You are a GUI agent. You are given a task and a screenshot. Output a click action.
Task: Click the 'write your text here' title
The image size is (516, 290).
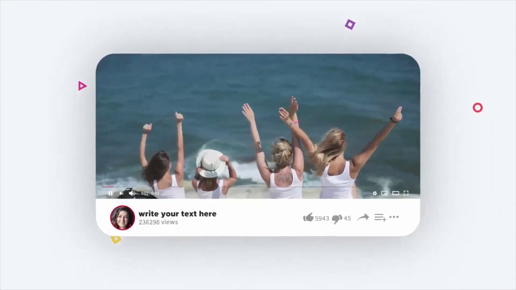pos(177,214)
